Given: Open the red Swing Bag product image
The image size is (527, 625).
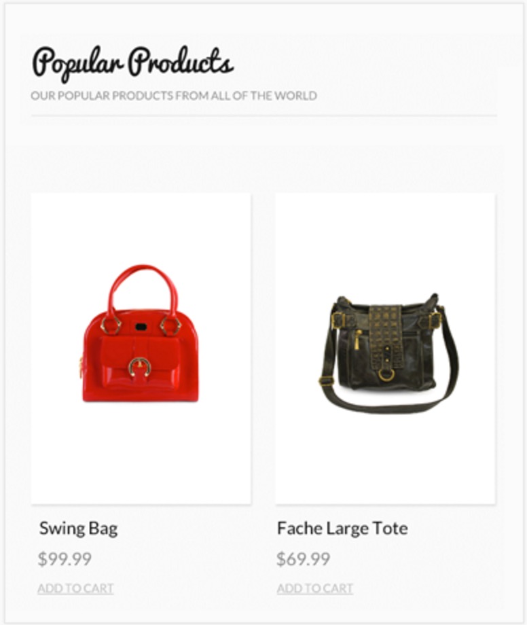Looking at the screenshot, I should [141, 349].
